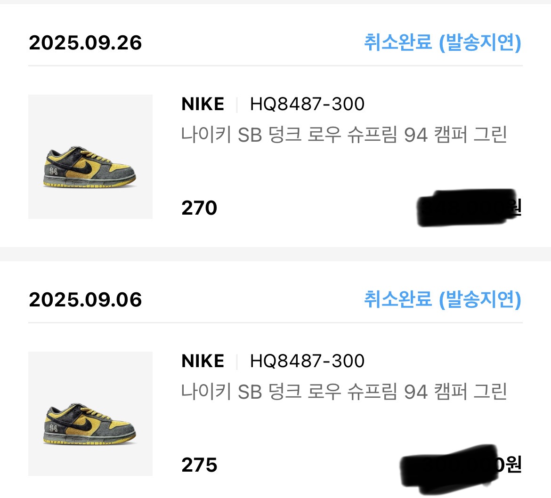551x498 pixels.
Task: Click the 취소완료 (발송지연) status on the 2025.09.26 order
Action: tap(442, 42)
